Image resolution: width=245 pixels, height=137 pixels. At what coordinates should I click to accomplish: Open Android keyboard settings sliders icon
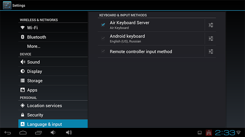click(211, 38)
